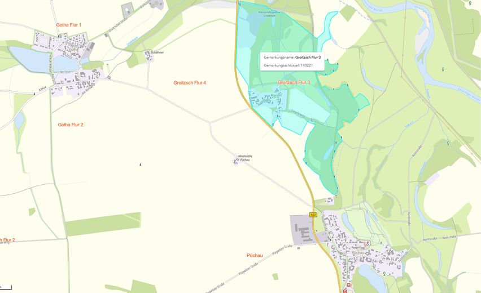Click the Kossen village label
Screen dimensions: 481x293
[x=276, y=96]
